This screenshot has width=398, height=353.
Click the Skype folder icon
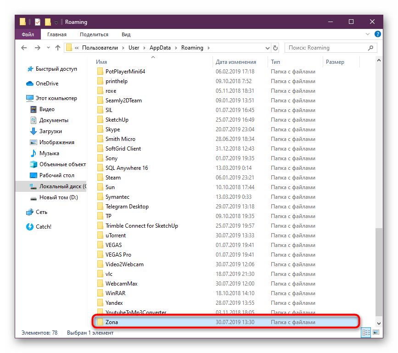click(x=100, y=129)
